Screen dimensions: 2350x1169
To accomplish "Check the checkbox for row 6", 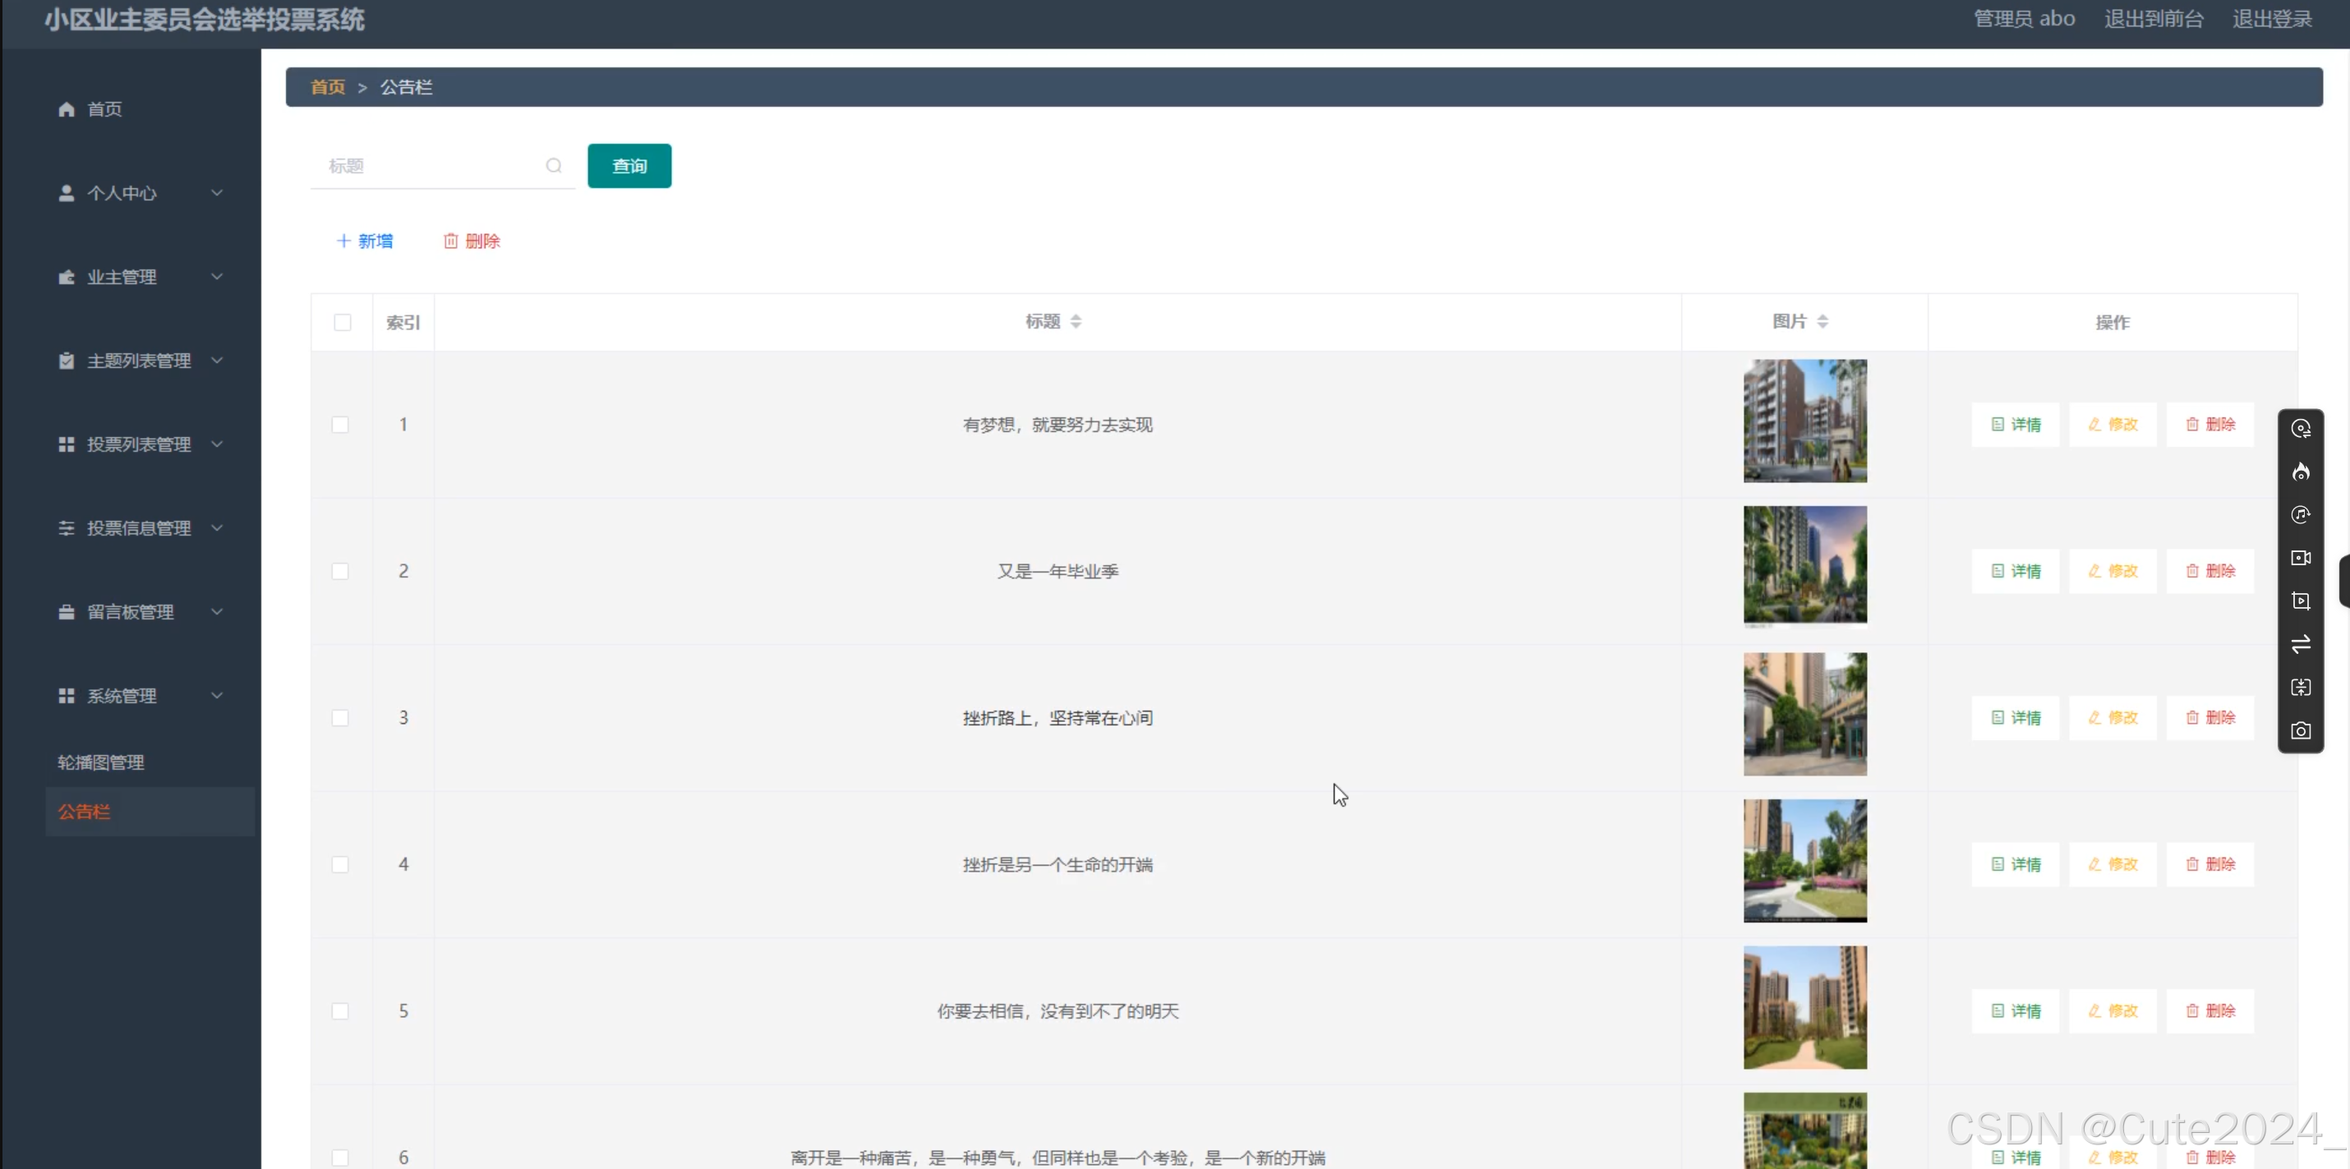I will pyautogui.click(x=340, y=1158).
